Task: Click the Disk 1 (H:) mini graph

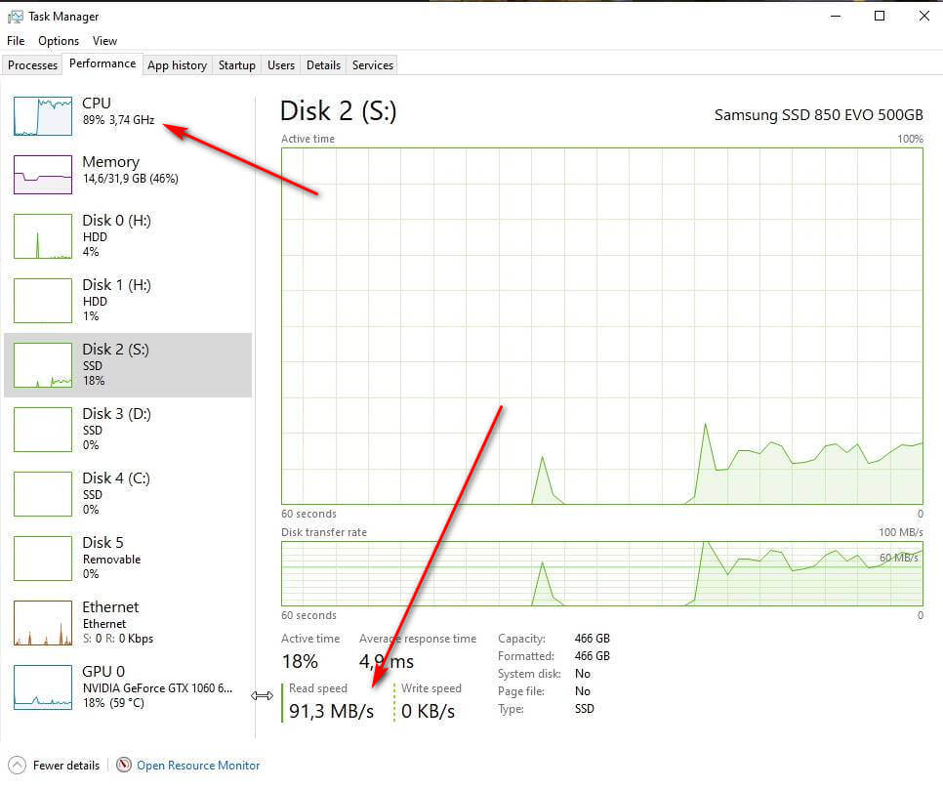Action: click(43, 301)
